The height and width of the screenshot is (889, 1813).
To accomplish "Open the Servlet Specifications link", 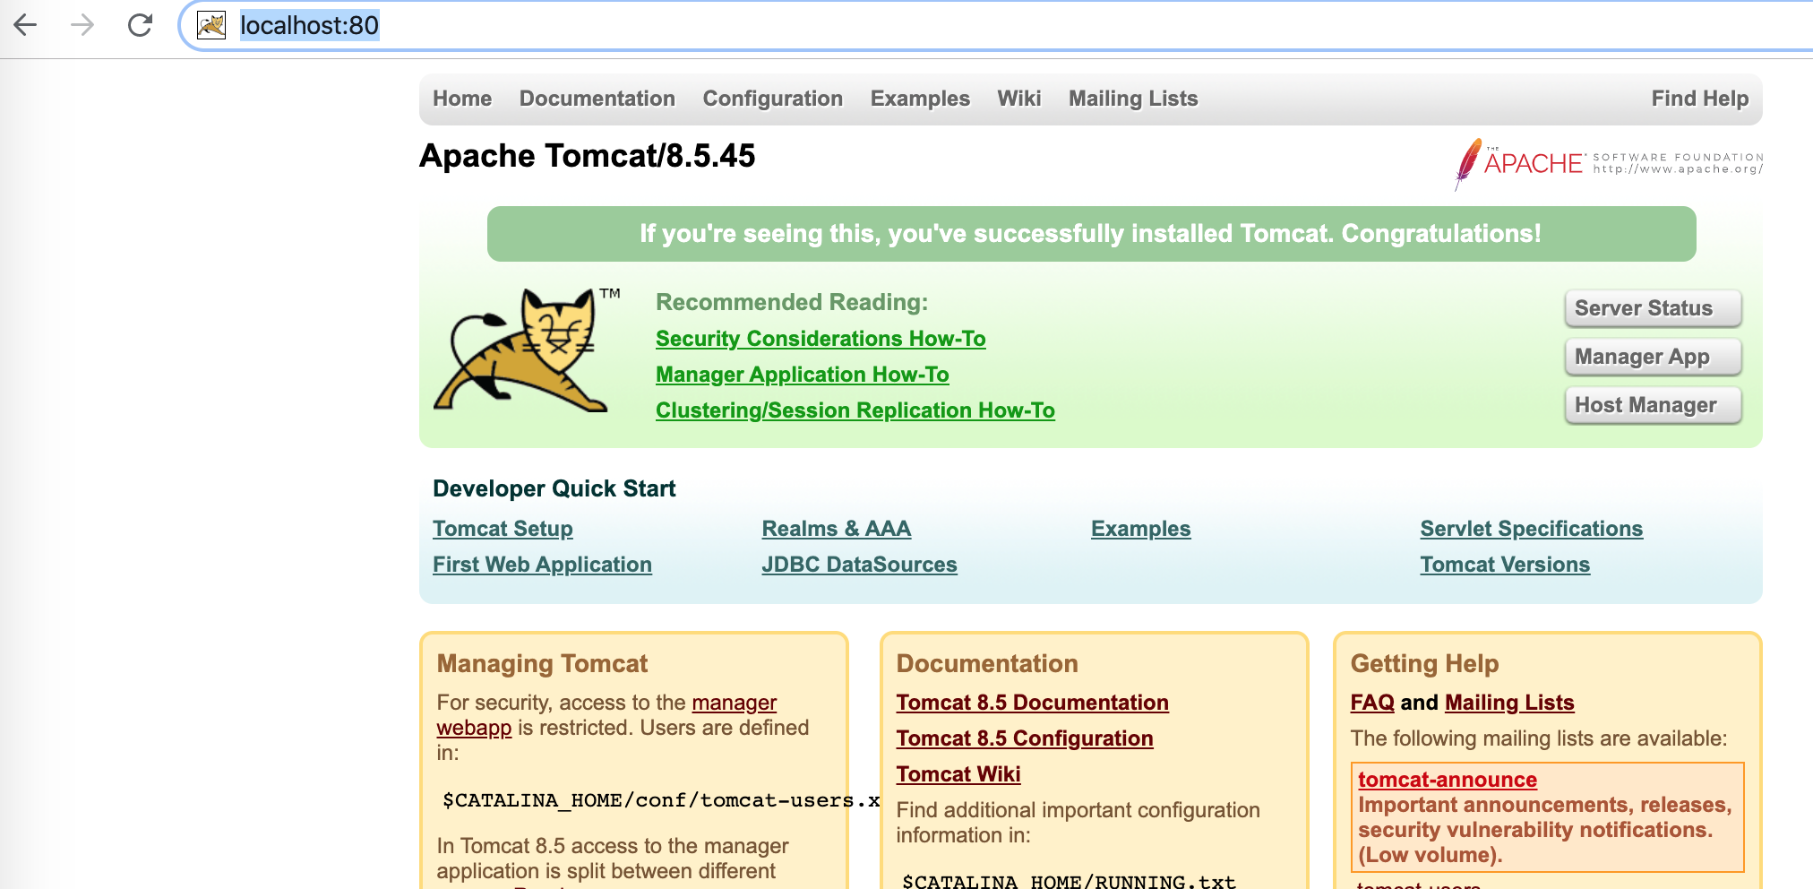I will click(1532, 529).
